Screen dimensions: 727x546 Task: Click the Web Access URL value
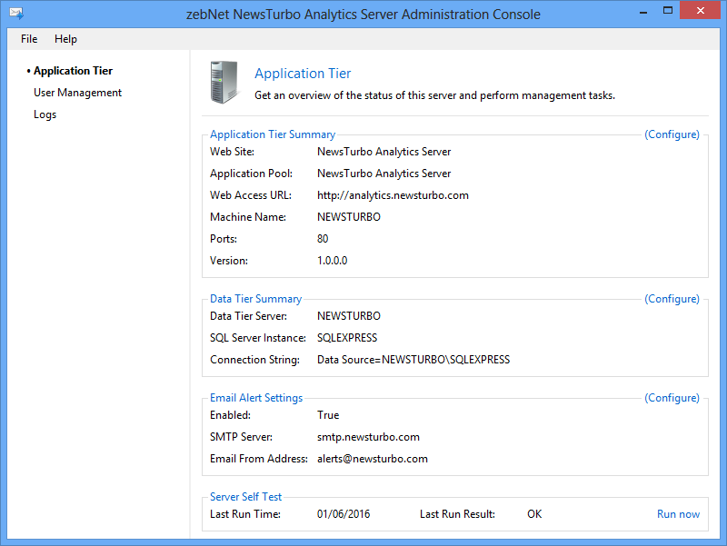pyautogui.click(x=393, y=195)
